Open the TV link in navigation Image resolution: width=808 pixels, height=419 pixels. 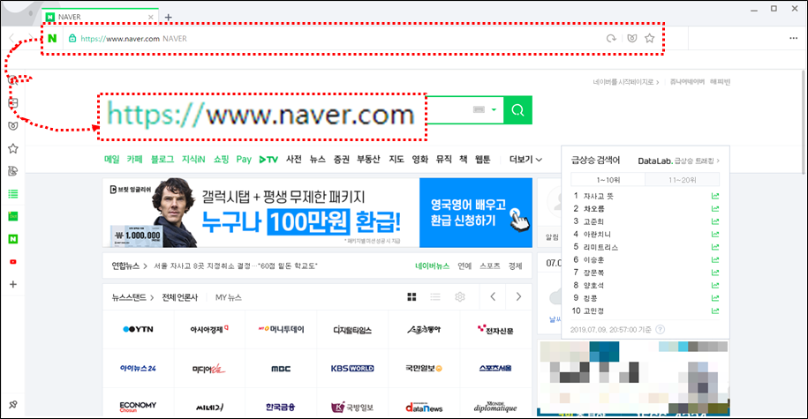pos(268,160)
